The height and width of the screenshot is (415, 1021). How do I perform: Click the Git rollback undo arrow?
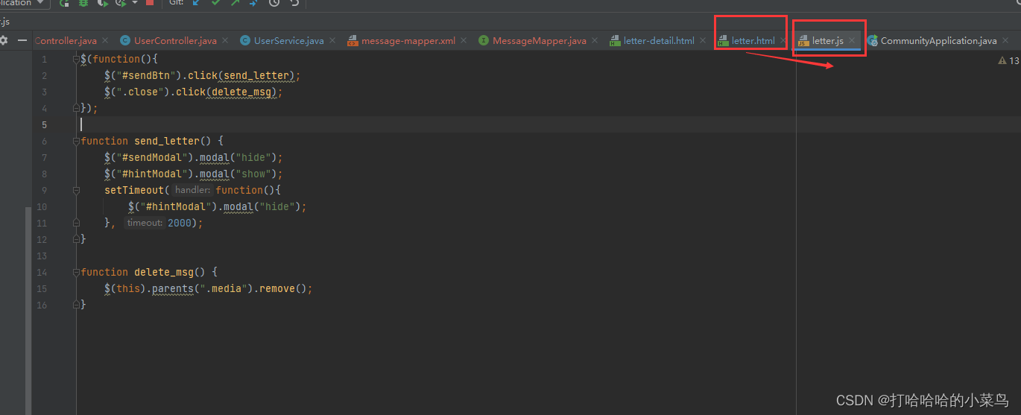(x=294, y=3)
